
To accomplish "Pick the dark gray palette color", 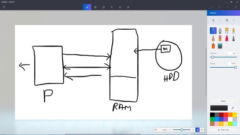I will (x=217, y=115).
